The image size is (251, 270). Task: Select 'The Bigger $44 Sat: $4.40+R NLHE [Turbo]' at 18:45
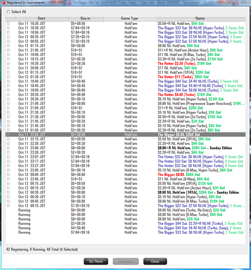click(126, 86)
